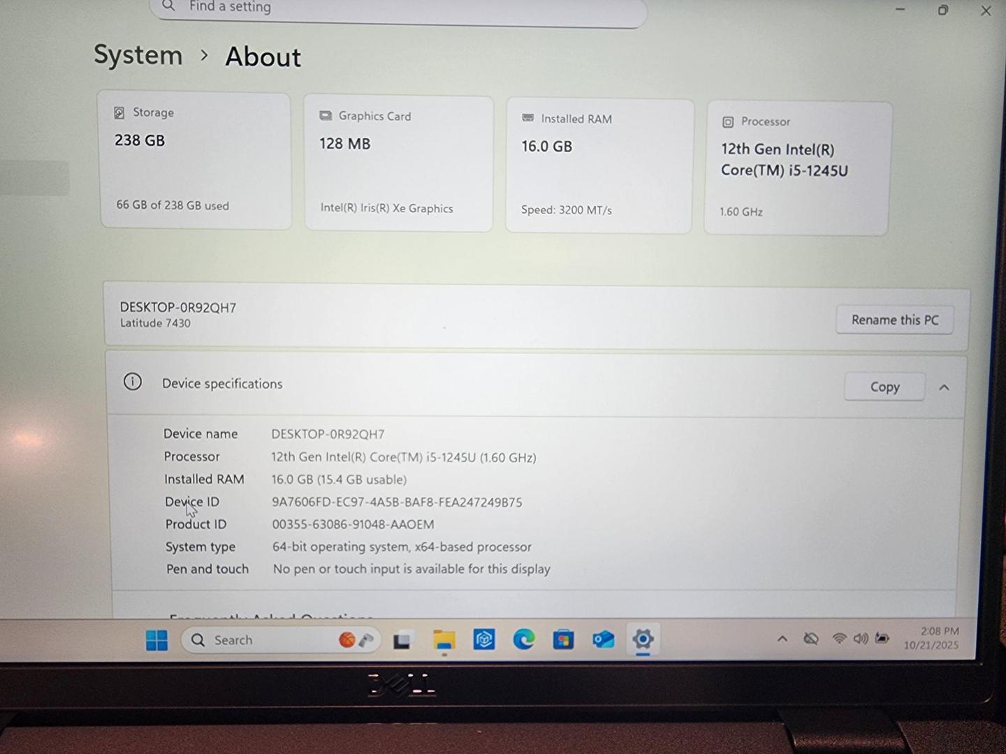Image resolution: width=1006 pixels, height=754 pixels.
Task: Copy the device specifications
Action: 884,387
